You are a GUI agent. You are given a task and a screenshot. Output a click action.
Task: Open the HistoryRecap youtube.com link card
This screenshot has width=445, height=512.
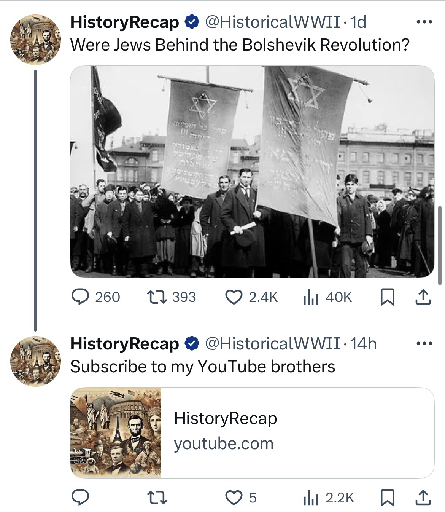252,432
